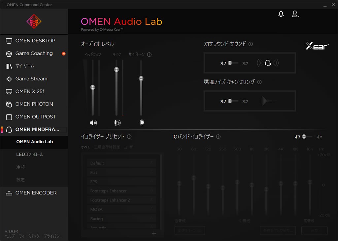Select the Default equalizer preset
This screenshot has width=338, height=241.
[x=121, y=163]
